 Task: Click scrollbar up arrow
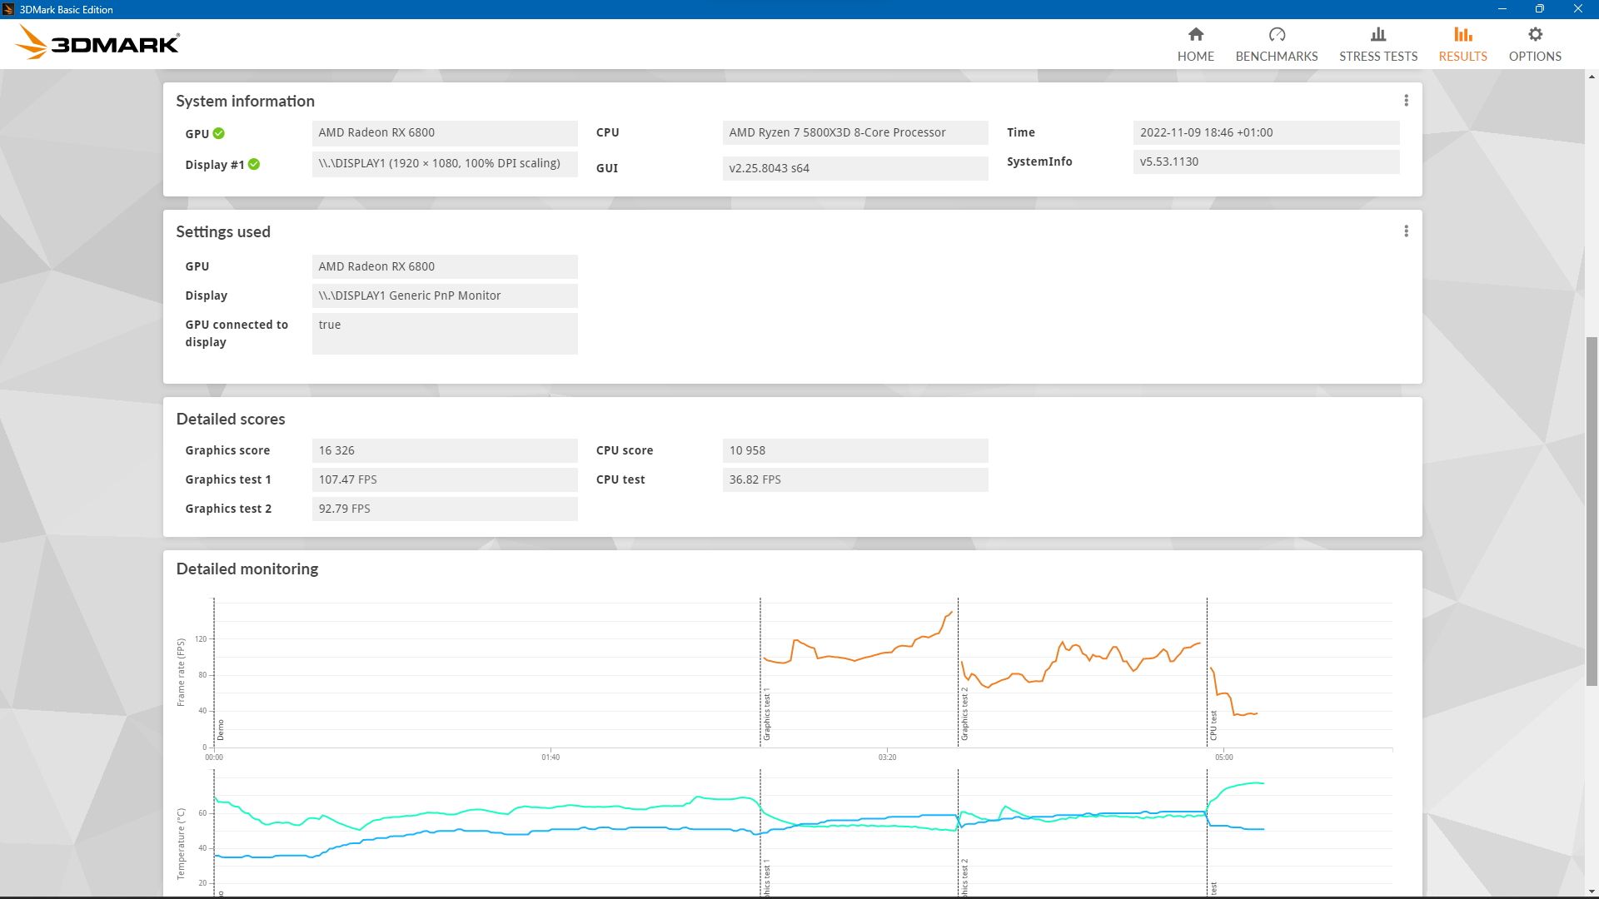1592,77
